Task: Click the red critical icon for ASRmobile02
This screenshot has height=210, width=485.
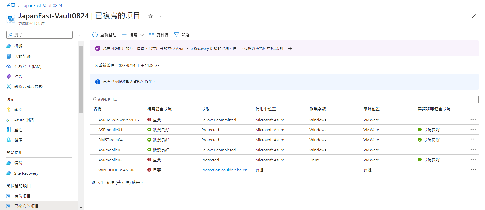Action: pos(149,160)
